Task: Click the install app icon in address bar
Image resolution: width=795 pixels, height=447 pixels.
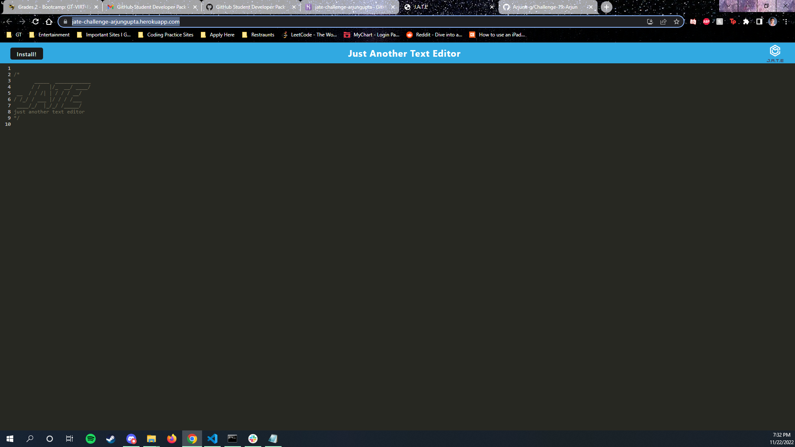Action: [650, 22]
